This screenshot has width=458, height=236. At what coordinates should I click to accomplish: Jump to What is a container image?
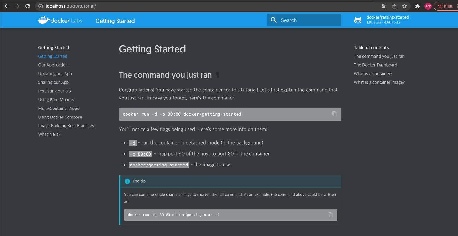tap(379, 82)
